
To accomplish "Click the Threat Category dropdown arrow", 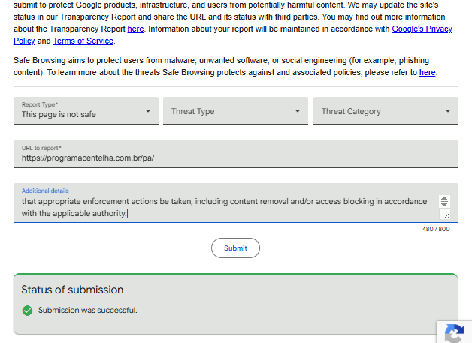I will tap(448, 111).
